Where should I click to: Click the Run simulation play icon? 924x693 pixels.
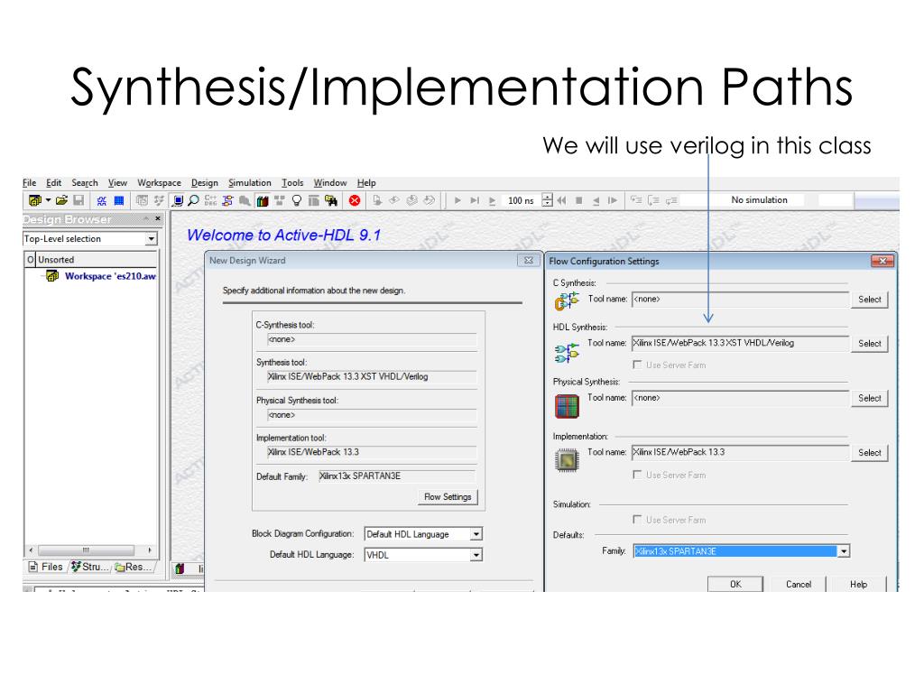pos(457,200)
